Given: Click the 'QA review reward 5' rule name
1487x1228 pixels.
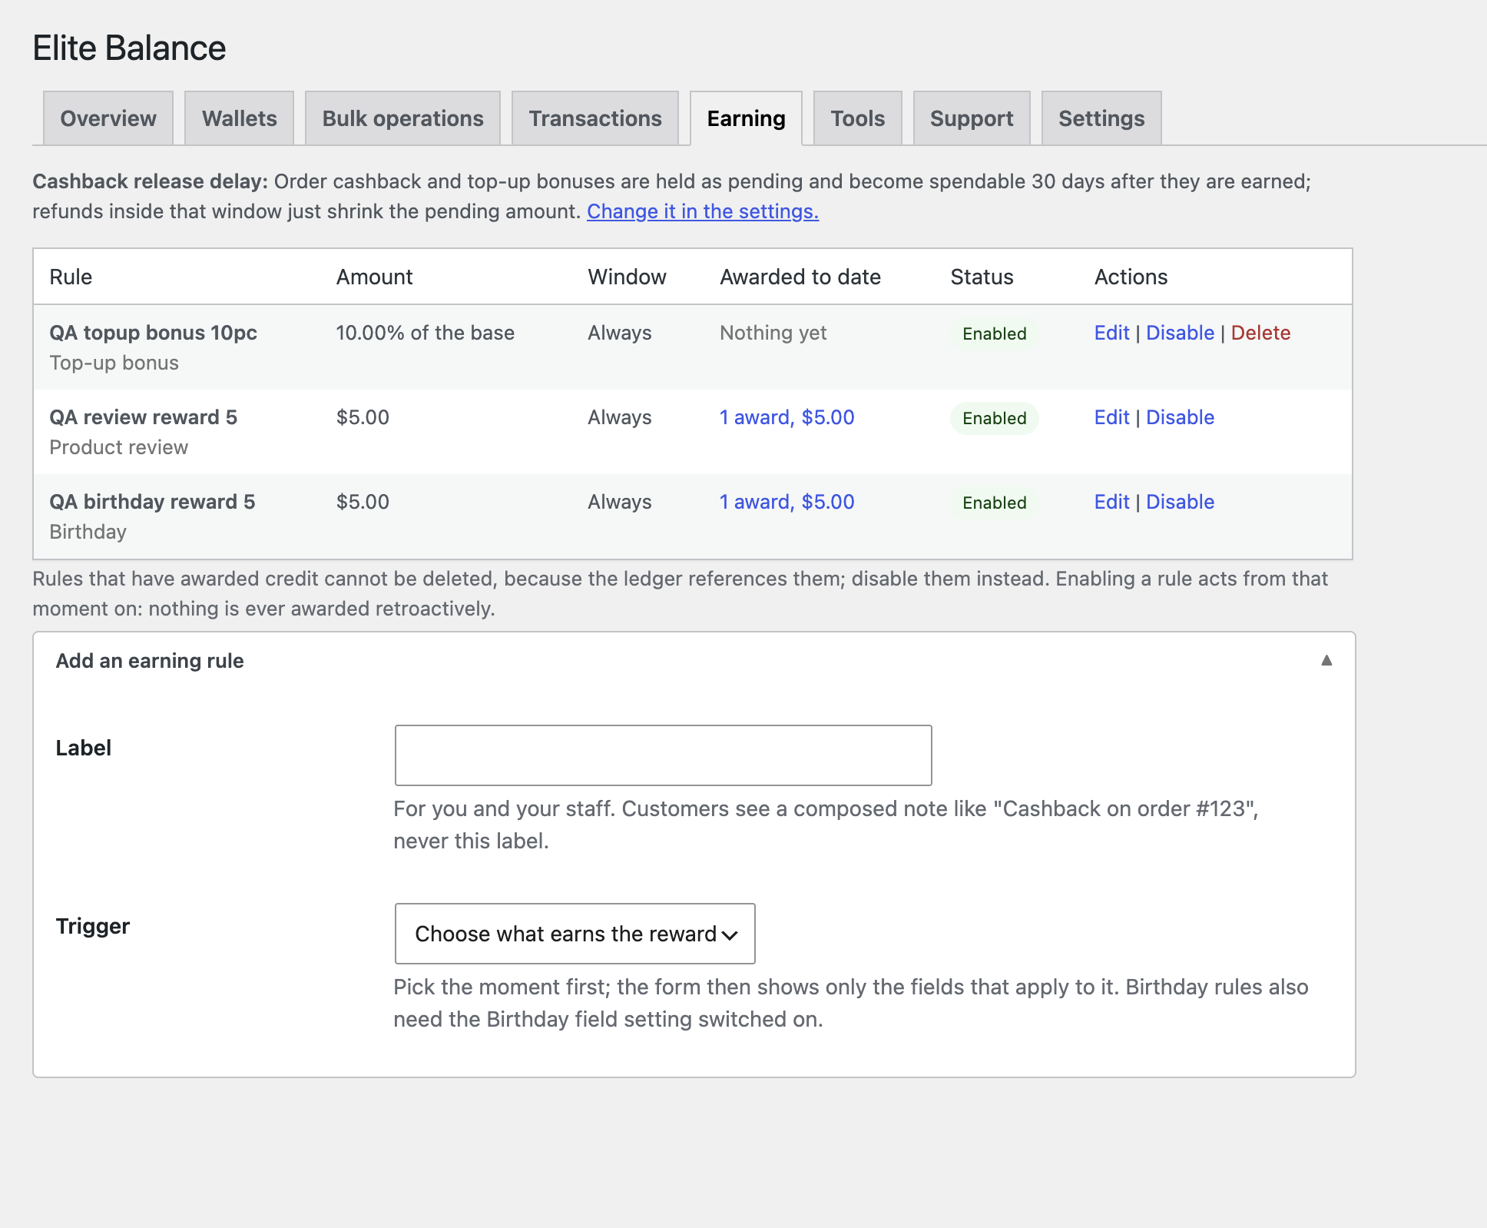Looking at the screenshot, I should coord(143,417).
